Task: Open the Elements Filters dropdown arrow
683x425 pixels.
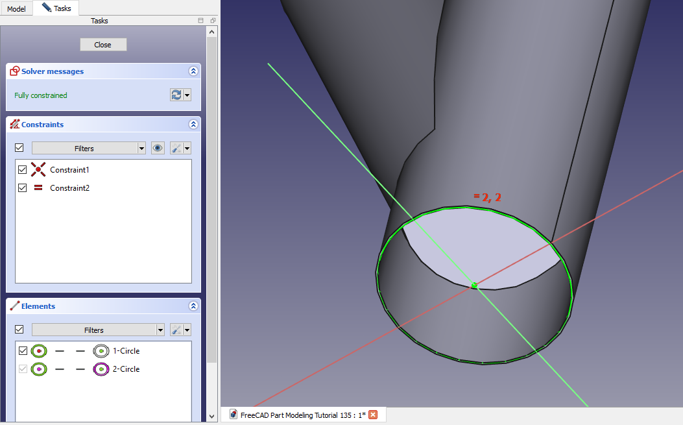Action: click(x=160, y=330)
